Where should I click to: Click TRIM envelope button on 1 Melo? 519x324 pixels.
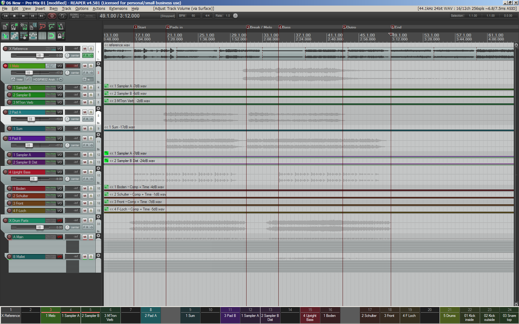point(17,79)
